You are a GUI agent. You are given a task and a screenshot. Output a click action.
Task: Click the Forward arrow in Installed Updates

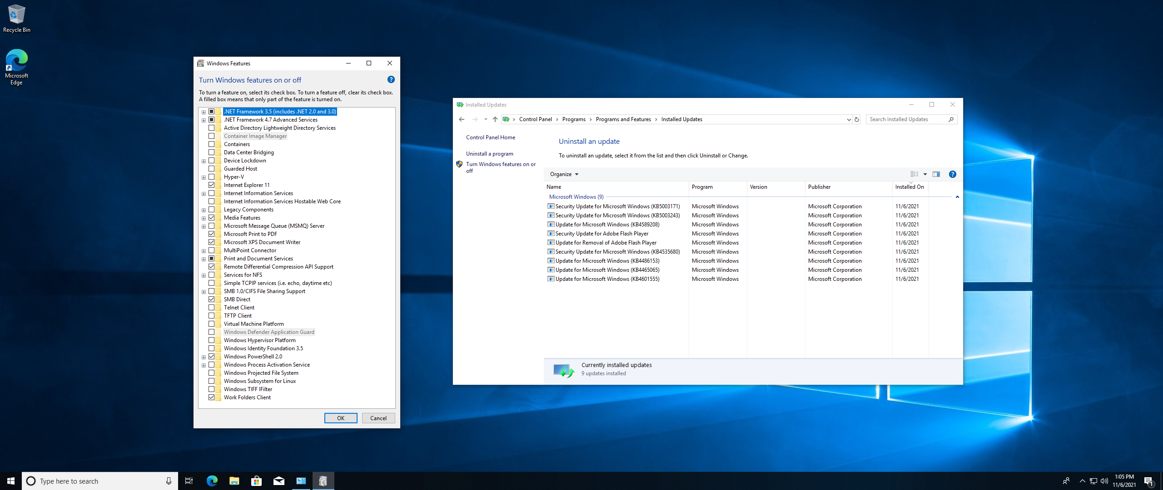(x=475, y=119)
